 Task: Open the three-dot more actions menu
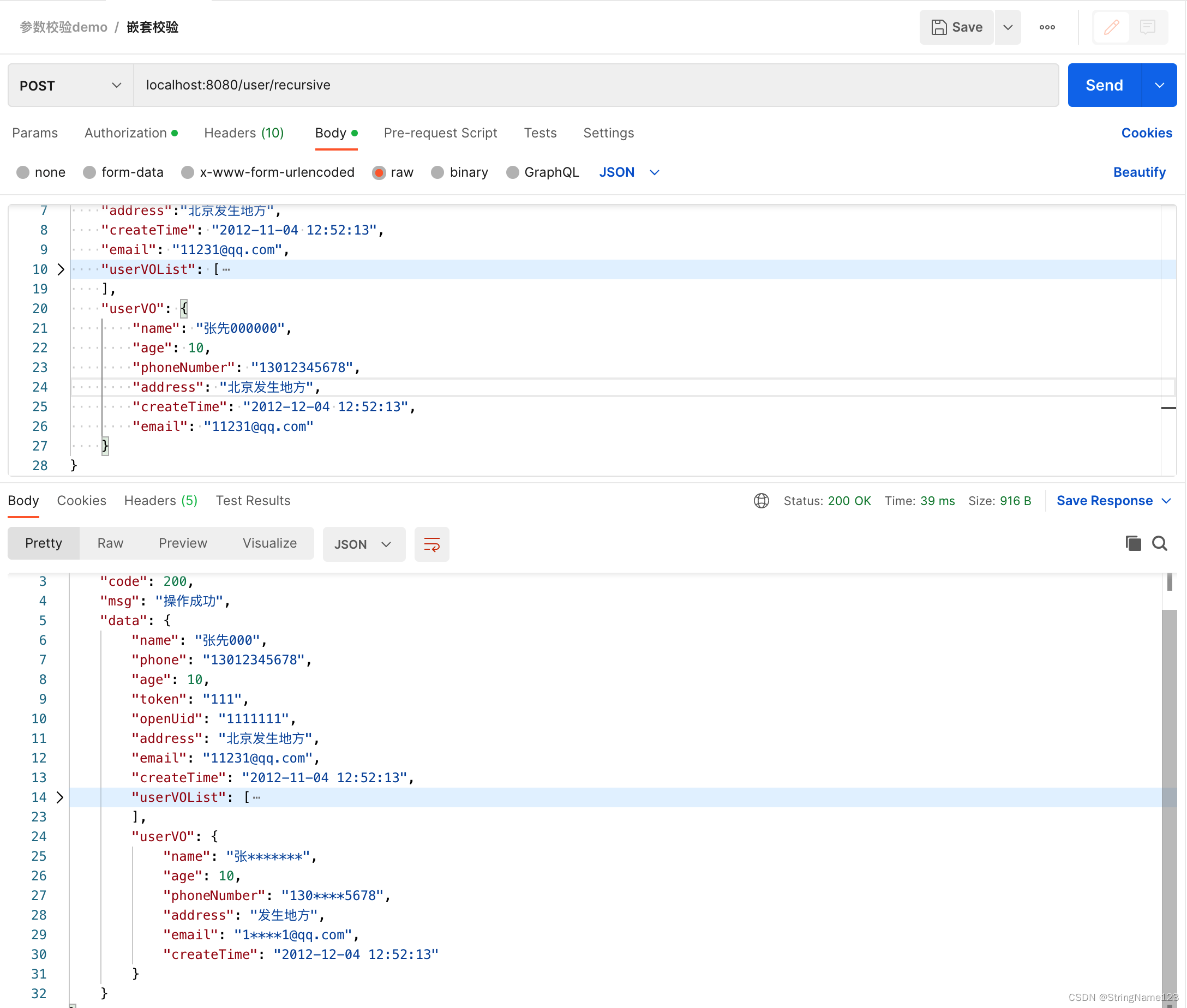pos(1047,27)
